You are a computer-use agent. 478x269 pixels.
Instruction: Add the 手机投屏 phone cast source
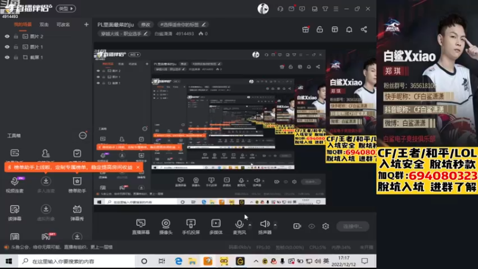tap(191, 227)
